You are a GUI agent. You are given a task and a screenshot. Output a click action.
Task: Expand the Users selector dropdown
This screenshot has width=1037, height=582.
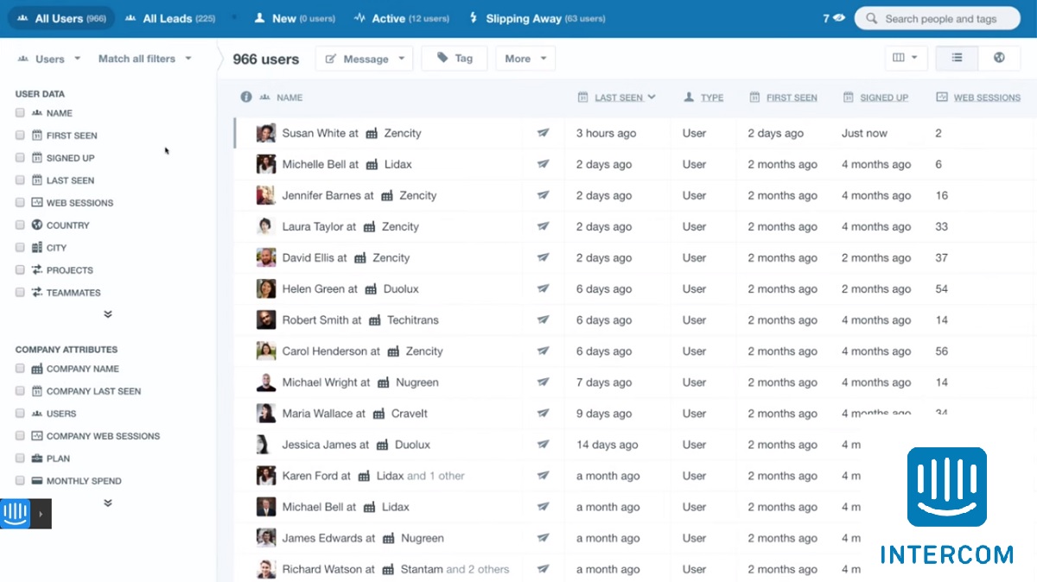[49, 58]
